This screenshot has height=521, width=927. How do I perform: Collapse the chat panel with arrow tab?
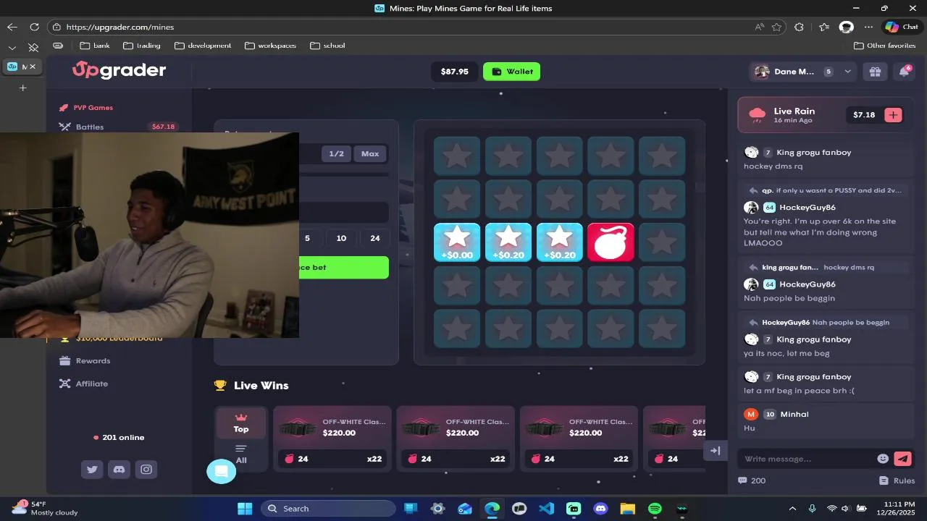pyautogui.click(x=716, y=451)
